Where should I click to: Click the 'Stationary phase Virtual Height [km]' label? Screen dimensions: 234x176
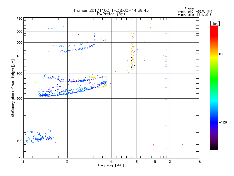pos(13,88)
